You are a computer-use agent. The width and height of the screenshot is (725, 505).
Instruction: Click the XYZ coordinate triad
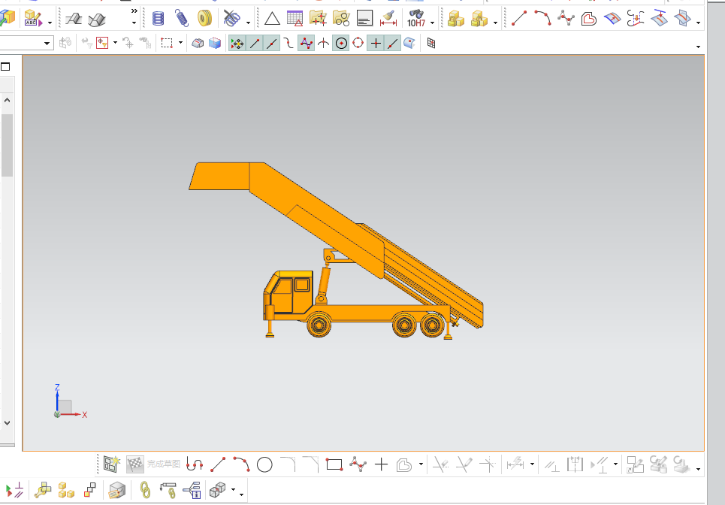66,406
